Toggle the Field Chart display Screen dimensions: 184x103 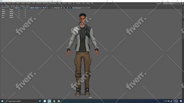(23, 8)
